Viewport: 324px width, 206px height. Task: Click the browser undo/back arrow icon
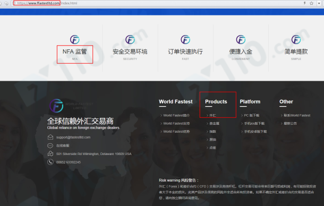(6, 3)
